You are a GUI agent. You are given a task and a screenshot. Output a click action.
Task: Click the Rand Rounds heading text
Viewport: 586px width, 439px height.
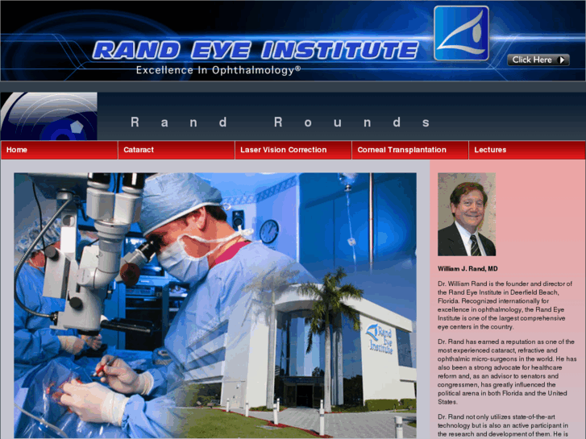pyautogui.click(x=281, y=122)
